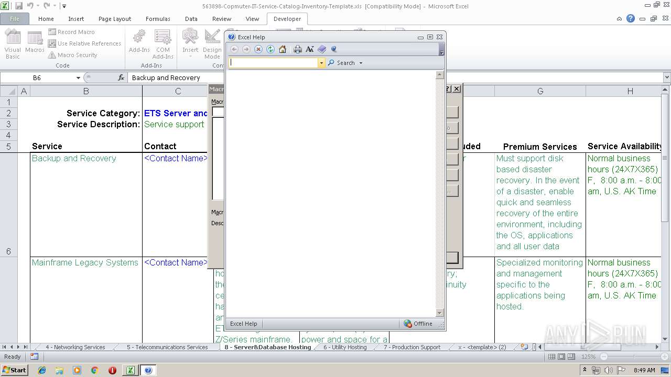Open Search scope dropdown arrow
Viewport: 671px width, 377px height.
361,63
